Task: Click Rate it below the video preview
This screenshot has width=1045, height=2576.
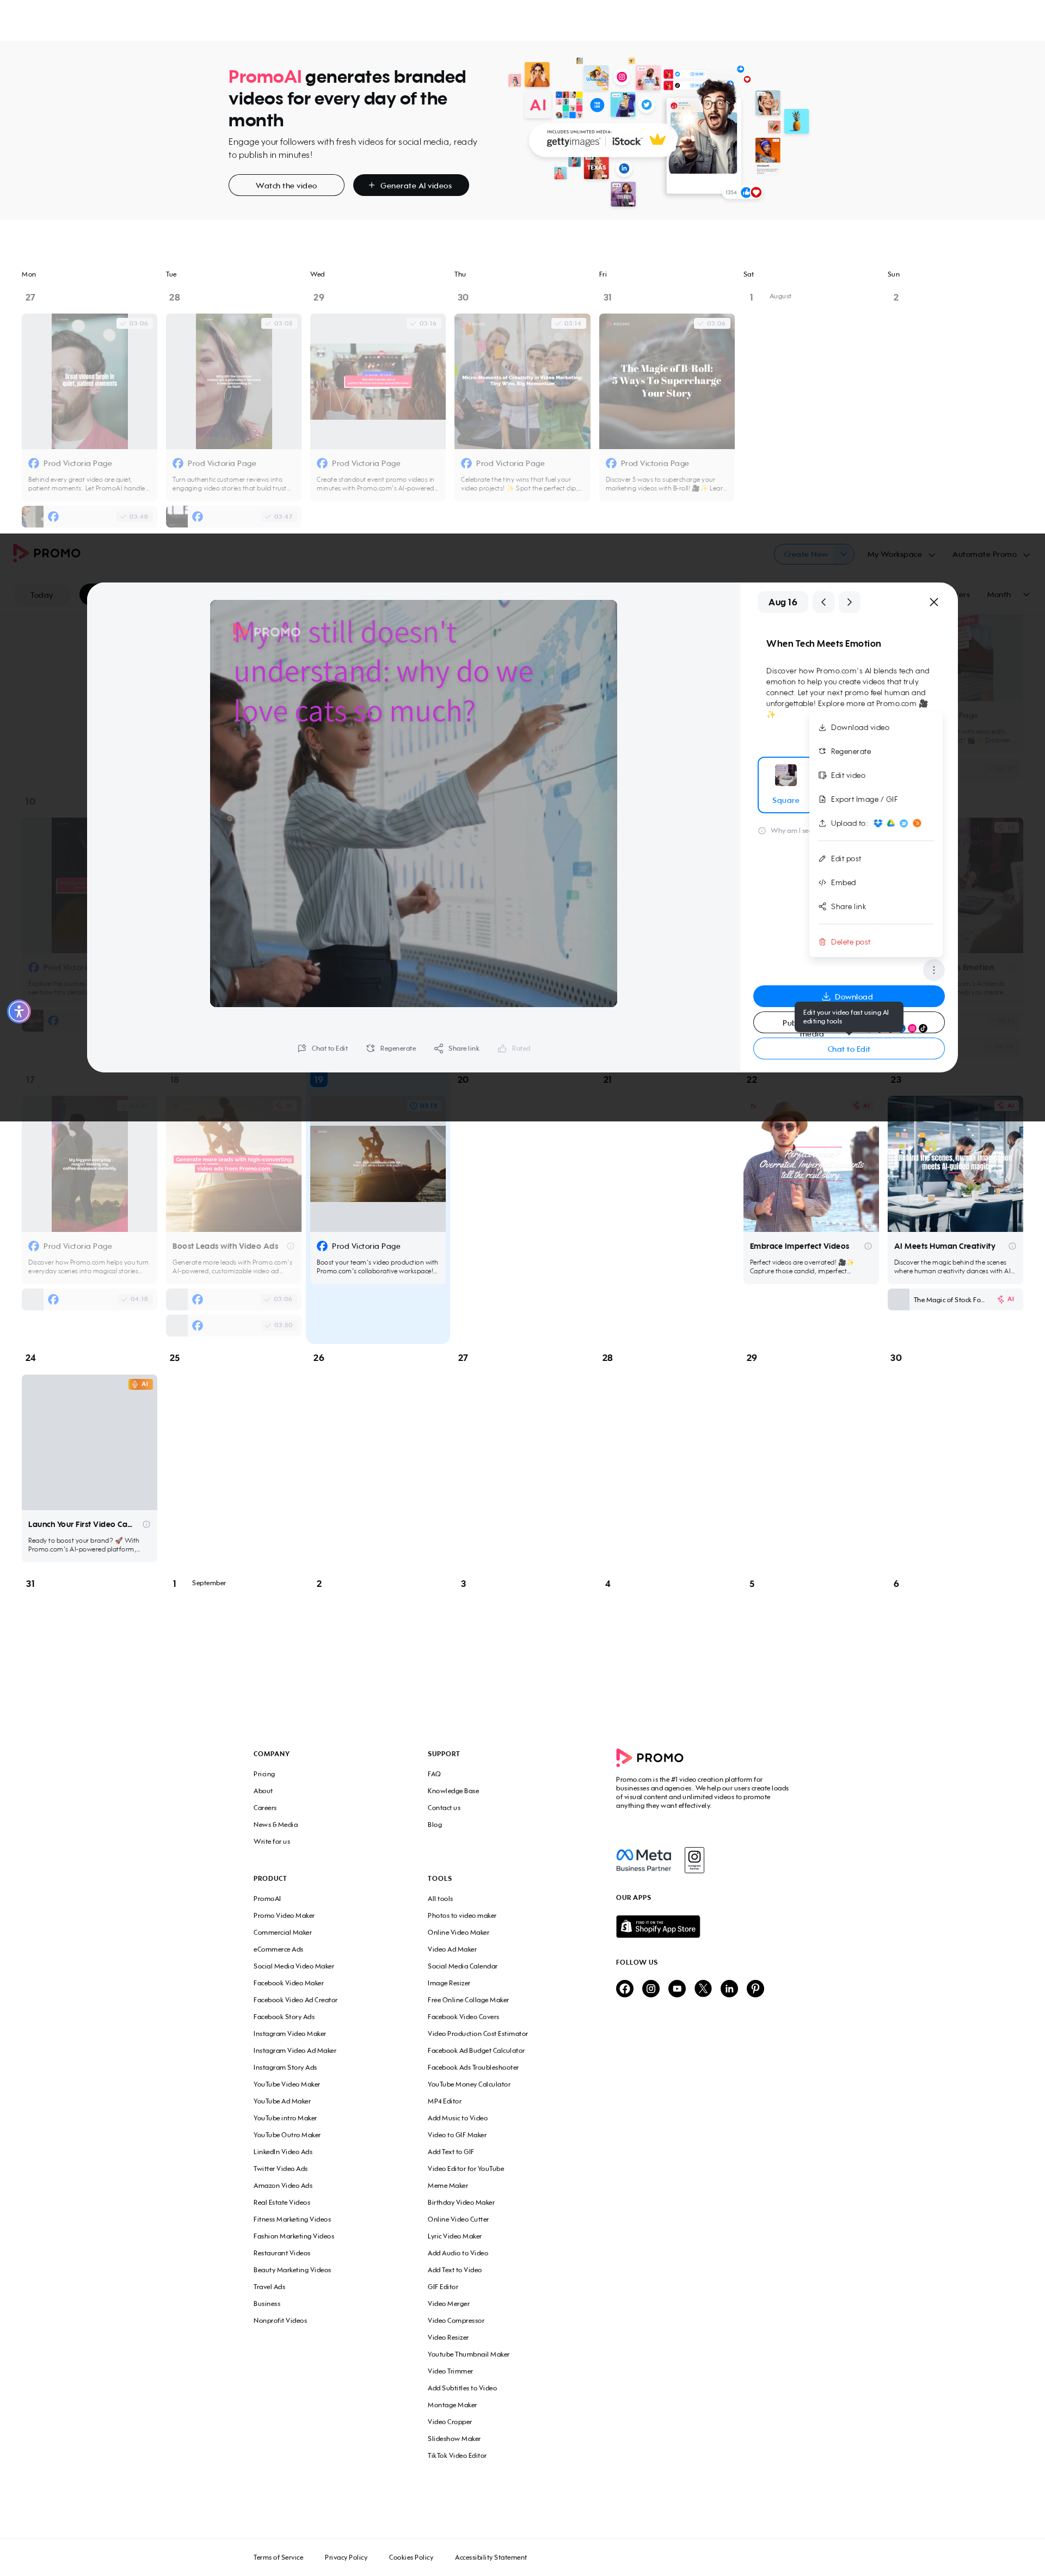Action: [514, 1048]
